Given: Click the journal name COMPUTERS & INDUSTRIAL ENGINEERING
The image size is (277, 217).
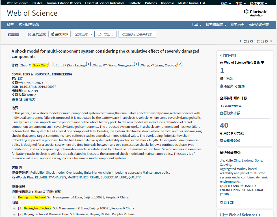Looking at the screenshot, I should [42, 74].
